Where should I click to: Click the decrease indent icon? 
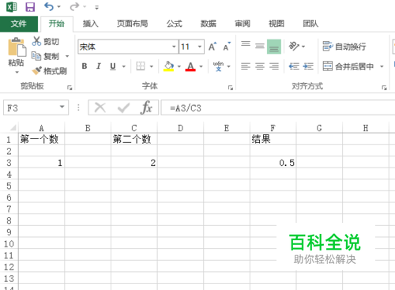[294, 66]
